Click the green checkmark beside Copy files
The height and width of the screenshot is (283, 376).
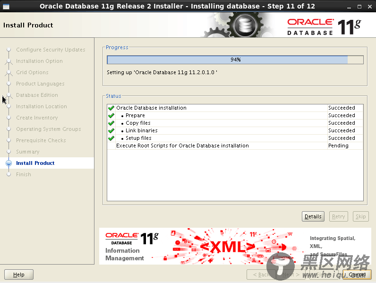click(x=111, y=123)
